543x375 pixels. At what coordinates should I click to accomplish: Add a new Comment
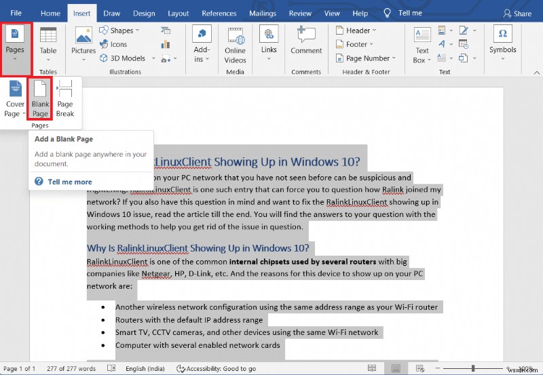(x=306, y=41)
